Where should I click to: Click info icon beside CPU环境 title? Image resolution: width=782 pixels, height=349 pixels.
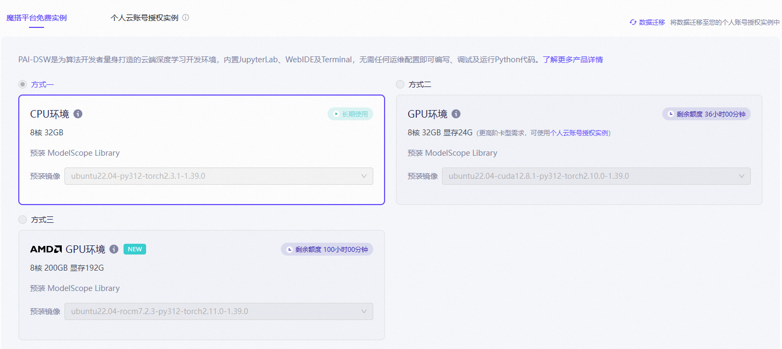78,114
